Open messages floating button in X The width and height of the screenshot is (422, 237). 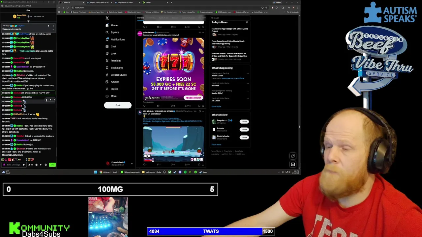[293, 164]
